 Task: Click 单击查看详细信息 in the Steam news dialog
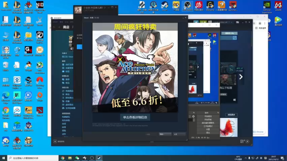coord(135,117)
